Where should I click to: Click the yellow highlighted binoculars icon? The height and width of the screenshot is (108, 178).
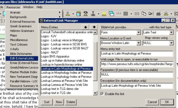click(104, 14)
